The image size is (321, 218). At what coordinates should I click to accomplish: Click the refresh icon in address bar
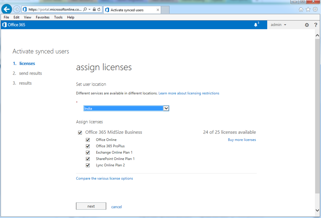pyautogui.click(x=99, y=9)
